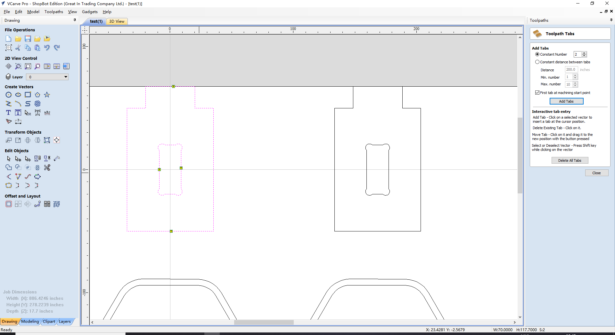615x335 pixels.
Task: Open the Offset Vectors tool
Action: (x=9, y=204)
